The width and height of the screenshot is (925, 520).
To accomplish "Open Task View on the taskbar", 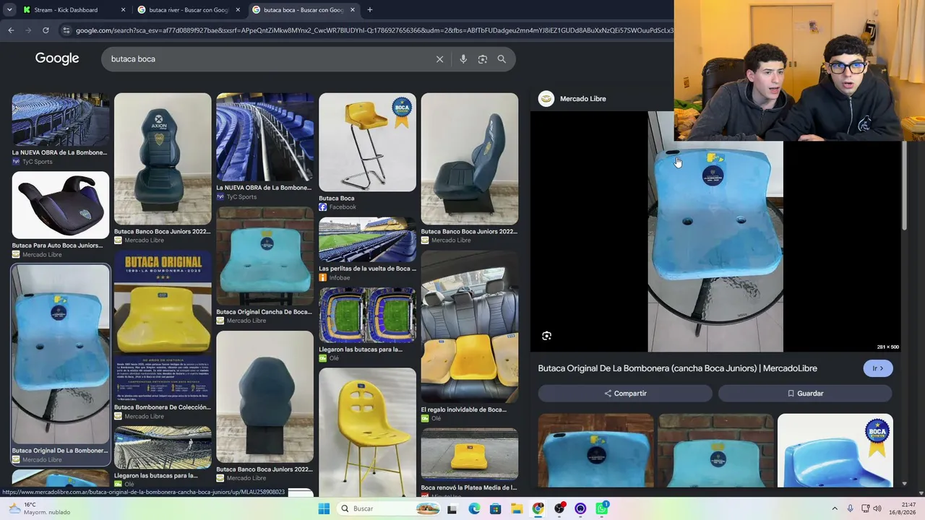I will (452, 508).
